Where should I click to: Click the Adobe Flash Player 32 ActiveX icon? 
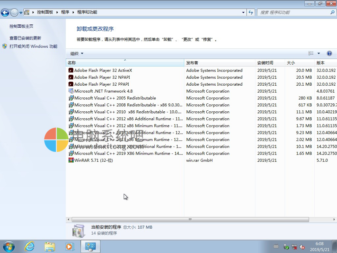click(x=71, y=70)
